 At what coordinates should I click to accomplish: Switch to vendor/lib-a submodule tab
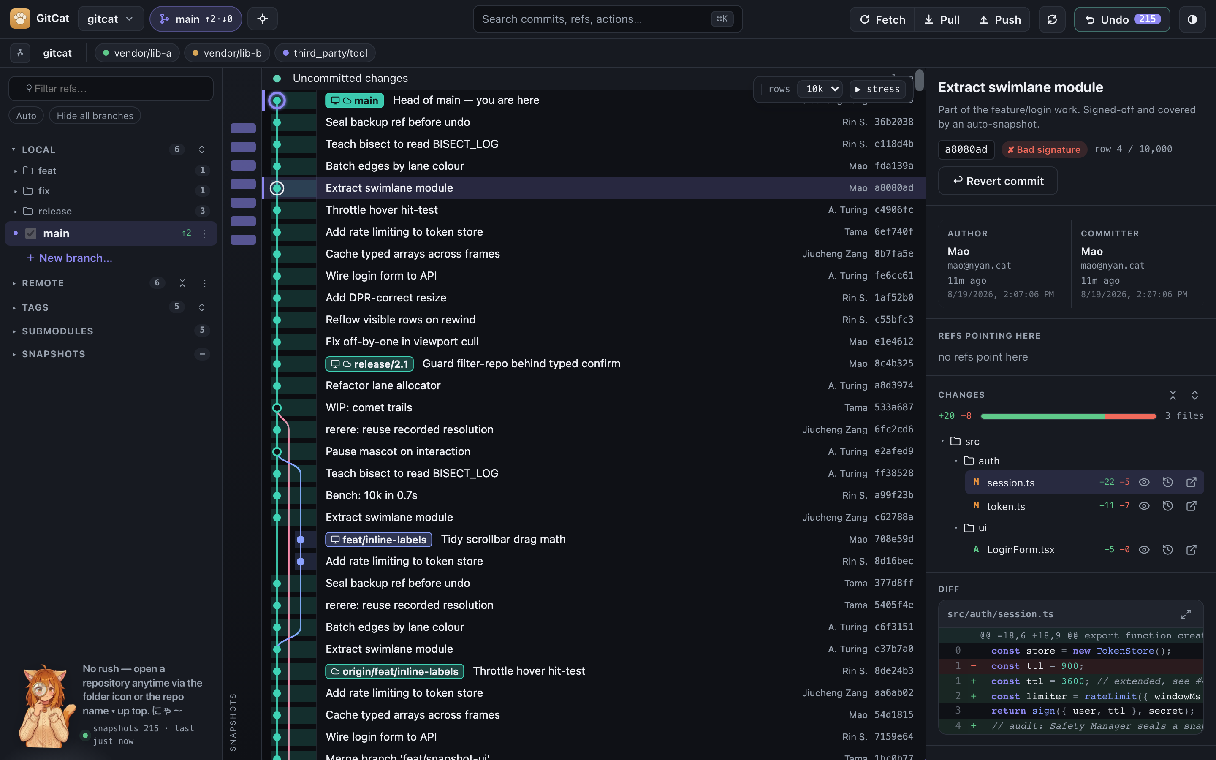pos(137,53)
